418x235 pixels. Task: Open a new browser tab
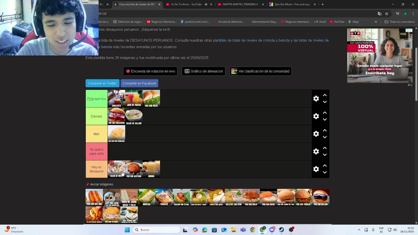click(322, 4)
